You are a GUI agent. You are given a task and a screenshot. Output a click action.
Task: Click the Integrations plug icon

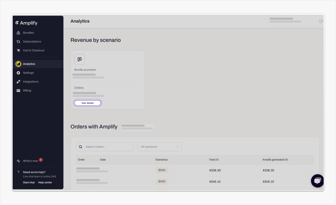click(18, 82)
